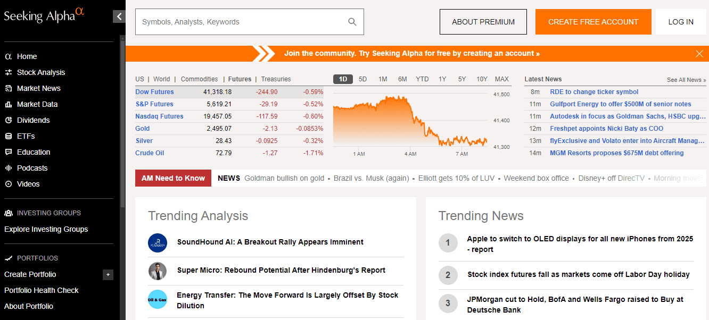Click the plus icon beside Create Portfolio

108,275
